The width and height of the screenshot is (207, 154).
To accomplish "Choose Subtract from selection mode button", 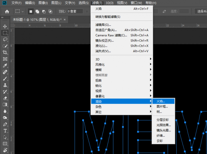I will [x=44, y=12].
